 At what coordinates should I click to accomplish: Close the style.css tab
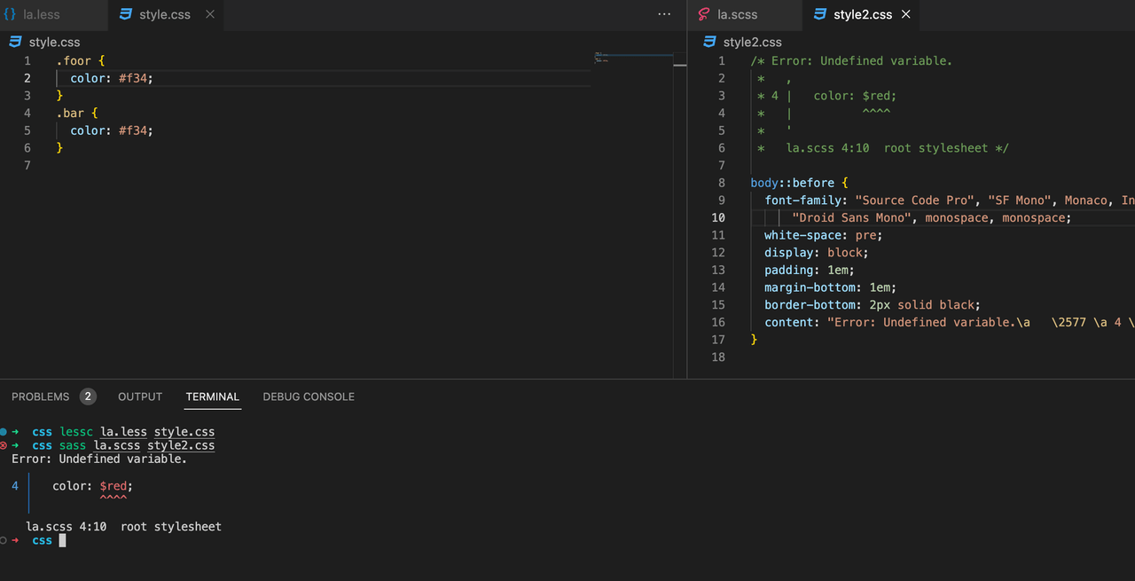tap(210, 14)
